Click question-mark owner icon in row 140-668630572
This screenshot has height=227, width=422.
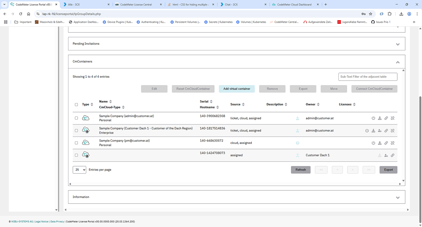click(x=297, y=143)
